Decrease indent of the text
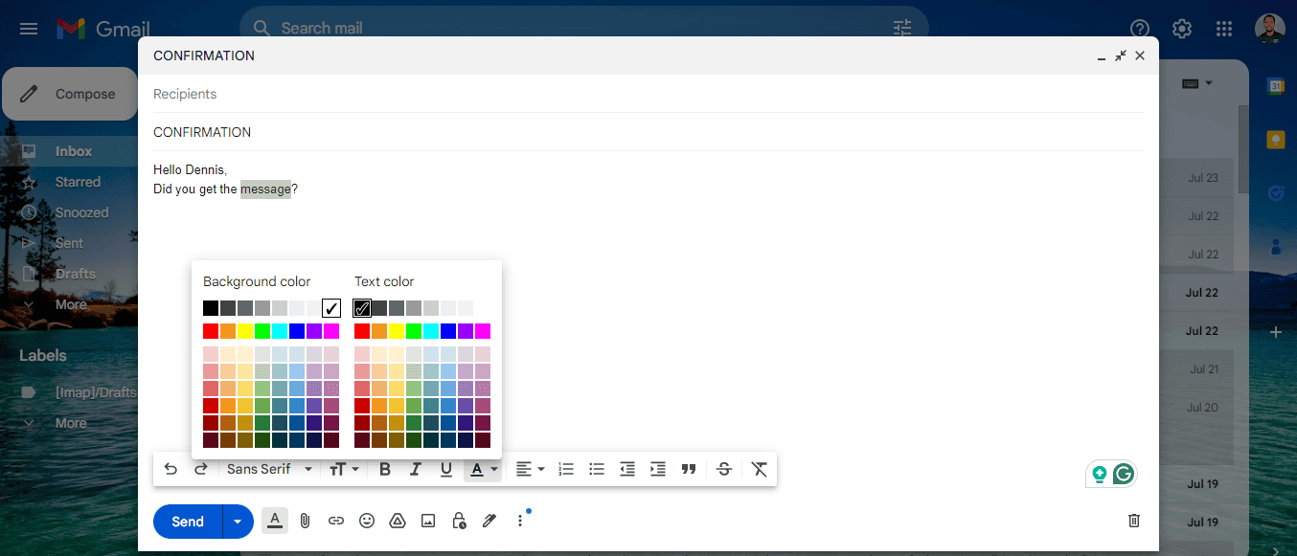Screen dimensions: 1297x556 click(627, 469)
